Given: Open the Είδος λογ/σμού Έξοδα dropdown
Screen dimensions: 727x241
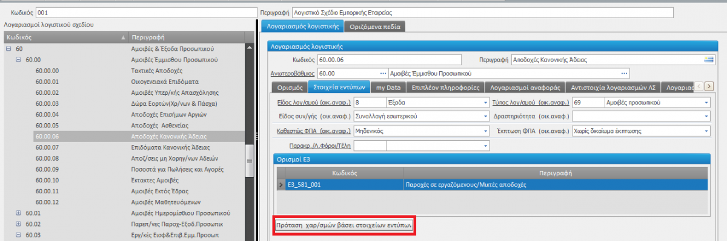Looking at the screenshot, I should [485, 102].
